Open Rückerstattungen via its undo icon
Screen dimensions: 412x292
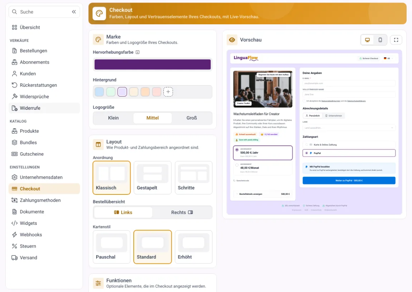pos(14,85)
